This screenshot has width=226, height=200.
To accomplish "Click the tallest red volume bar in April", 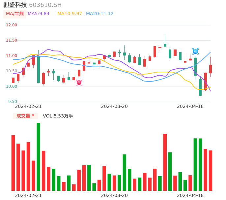I will (x=165, y=162).
